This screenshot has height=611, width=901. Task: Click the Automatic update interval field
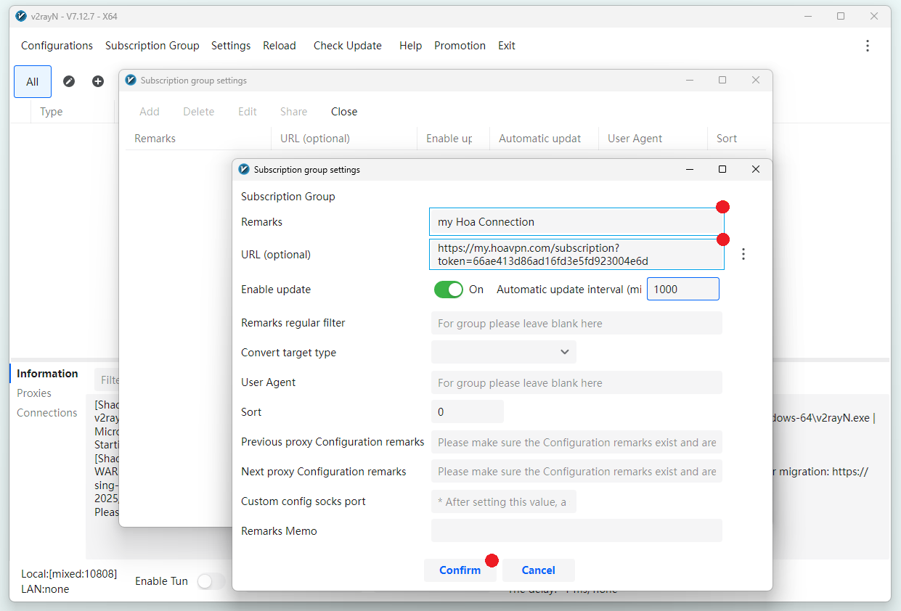coord(682,289)
